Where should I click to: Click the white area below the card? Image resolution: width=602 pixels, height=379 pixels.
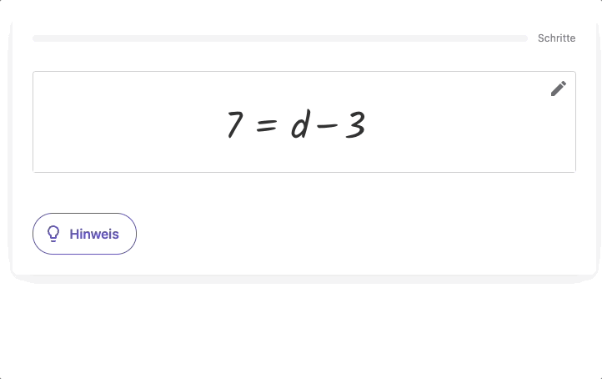[301, 331]
